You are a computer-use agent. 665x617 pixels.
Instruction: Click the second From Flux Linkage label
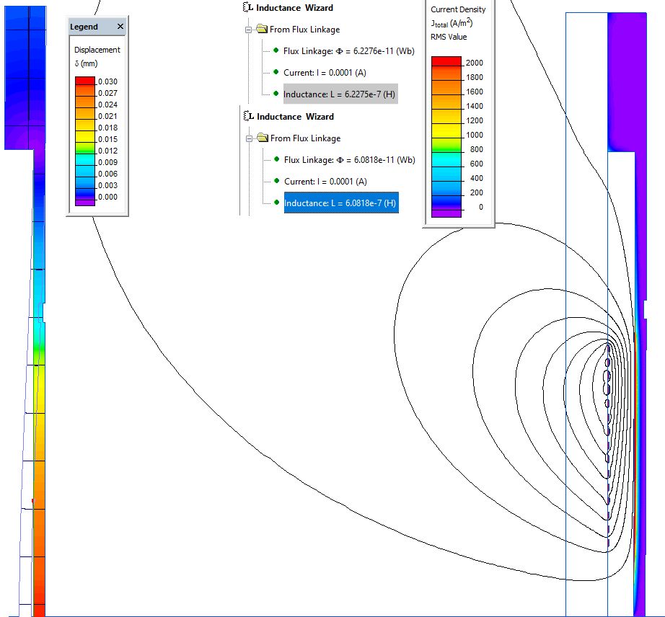pyautogui.click(x=305, y=138)
